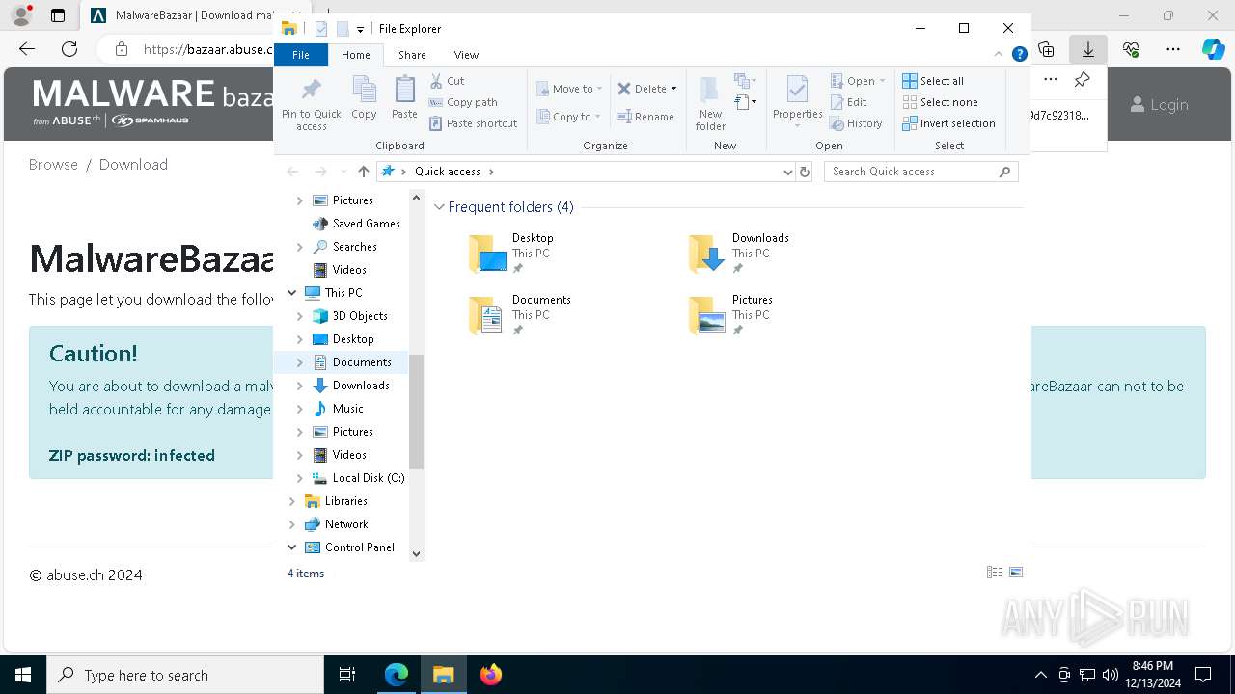
Task: Click Edge refresh page button
Action: click(x=69, y=49)
